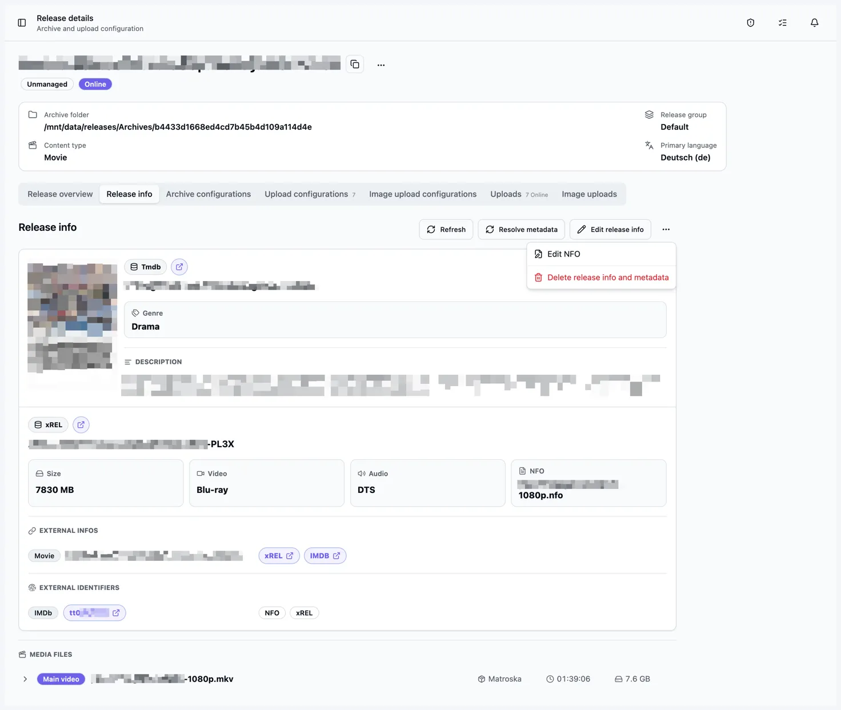Copy the release name
Image resolution: width=841 pixels, height=710 pixels.
click(355, 64)
